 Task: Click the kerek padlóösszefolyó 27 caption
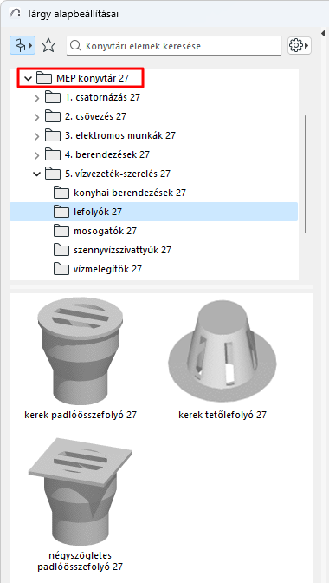81,415
